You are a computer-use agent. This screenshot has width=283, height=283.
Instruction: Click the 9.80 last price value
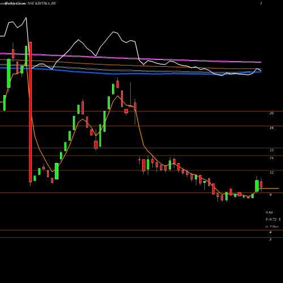[x=269, y=213]
